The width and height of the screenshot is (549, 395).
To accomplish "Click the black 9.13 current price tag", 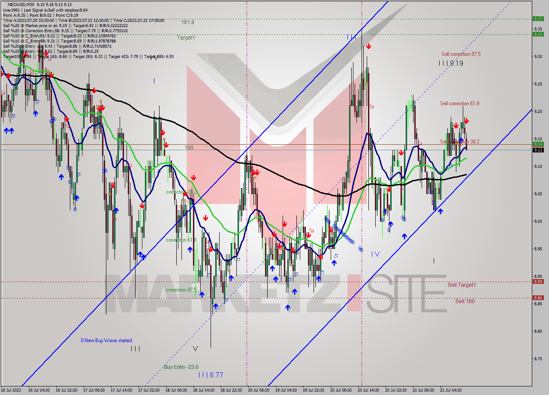I will pos(538,150).
